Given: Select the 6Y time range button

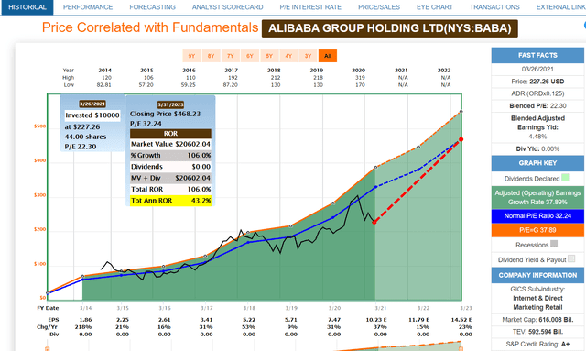Looking at the screenshot, I should (x=250, y=56).
